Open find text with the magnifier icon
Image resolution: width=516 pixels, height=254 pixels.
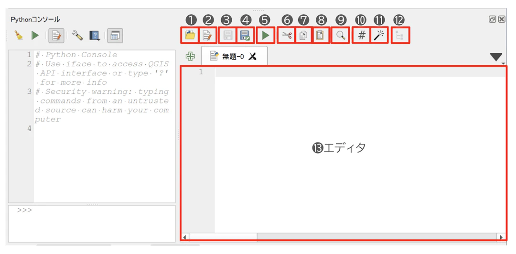pyautogui.click(x=341, y=35)
